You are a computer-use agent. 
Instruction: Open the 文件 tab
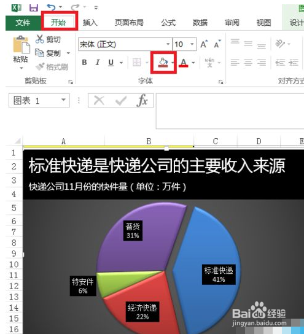pyautogui.click(x=23, y=23)
